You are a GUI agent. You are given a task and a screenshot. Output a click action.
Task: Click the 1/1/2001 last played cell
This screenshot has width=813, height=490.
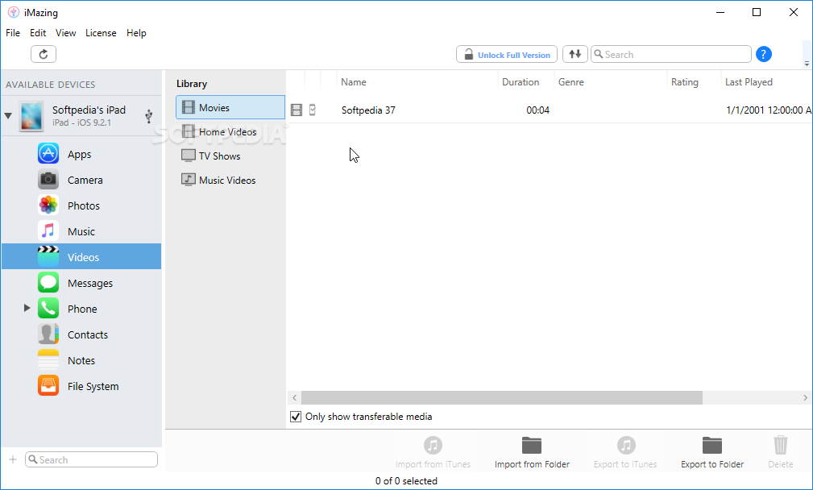click(x=769, y=110)
